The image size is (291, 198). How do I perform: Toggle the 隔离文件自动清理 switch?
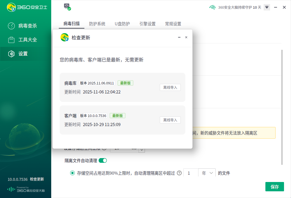coord(103,160)
